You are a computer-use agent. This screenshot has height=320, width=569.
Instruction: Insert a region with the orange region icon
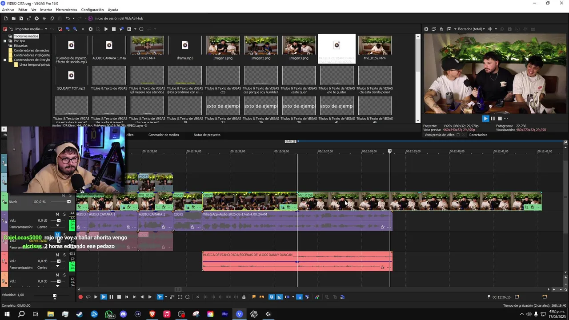[x=261, y=297]
